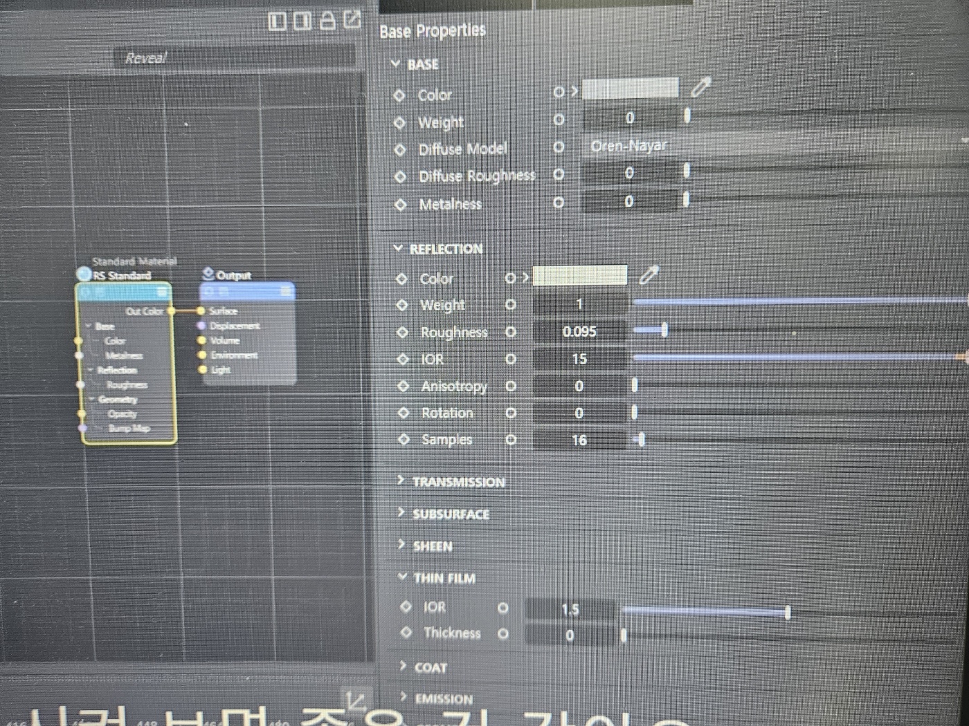Click the Thickness keyframe diamond
The width and height of the screenshot is (969, 726).
[406, 632]
